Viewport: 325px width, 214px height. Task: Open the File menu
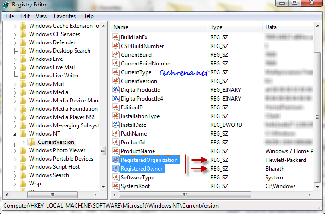click(x=10, y=16)
